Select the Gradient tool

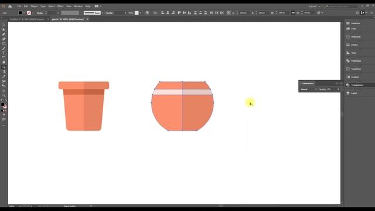coord(4,72)
